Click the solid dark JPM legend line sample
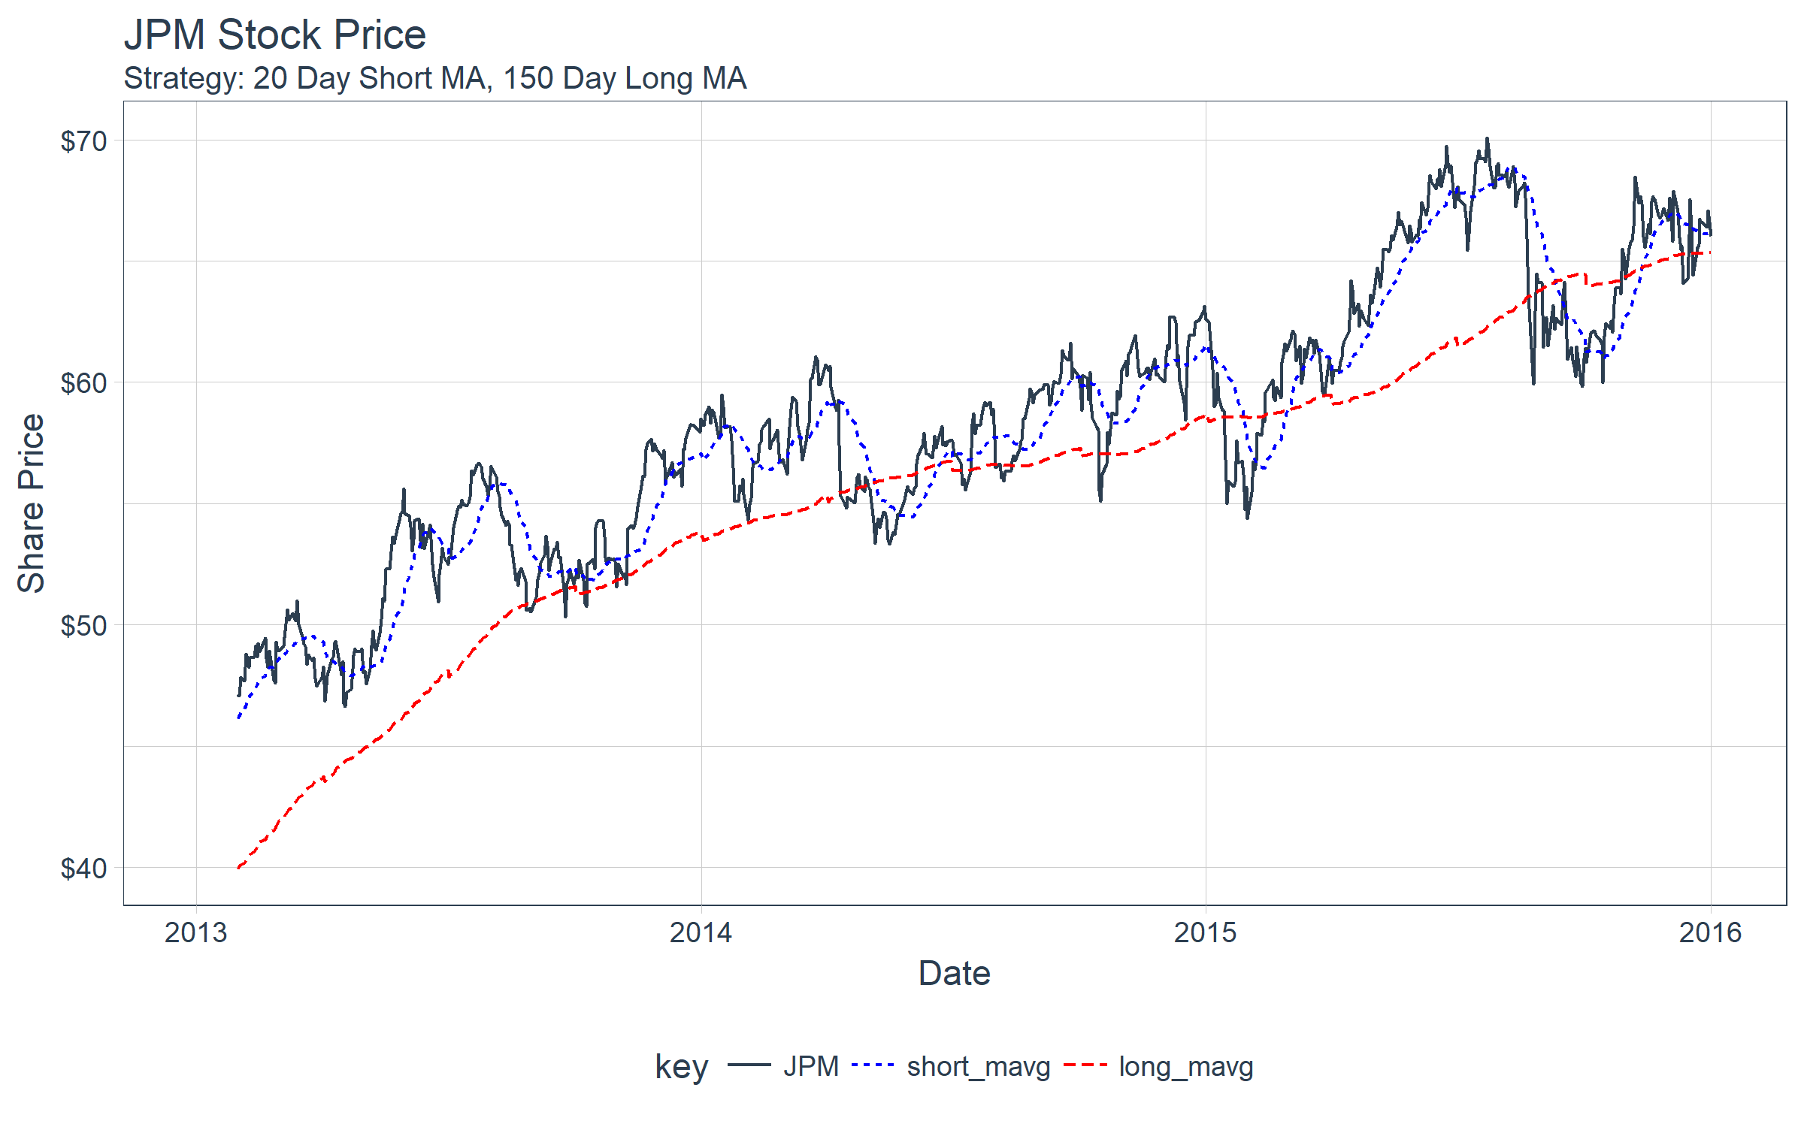 749,1065
